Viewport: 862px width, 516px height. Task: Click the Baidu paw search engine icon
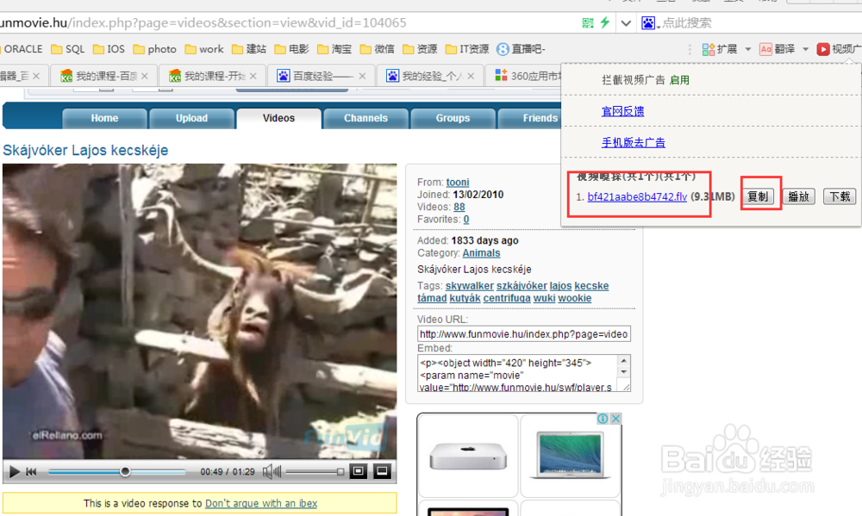click(x=649, y=23)
